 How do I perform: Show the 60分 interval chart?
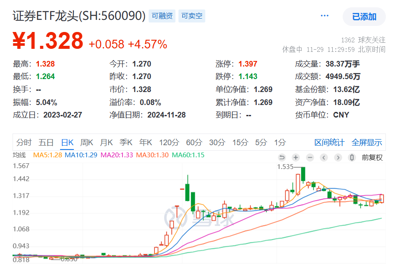pyautogui.click(x=194, y=142)
